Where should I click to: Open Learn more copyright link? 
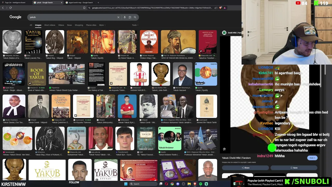click(x=252, y=162)
